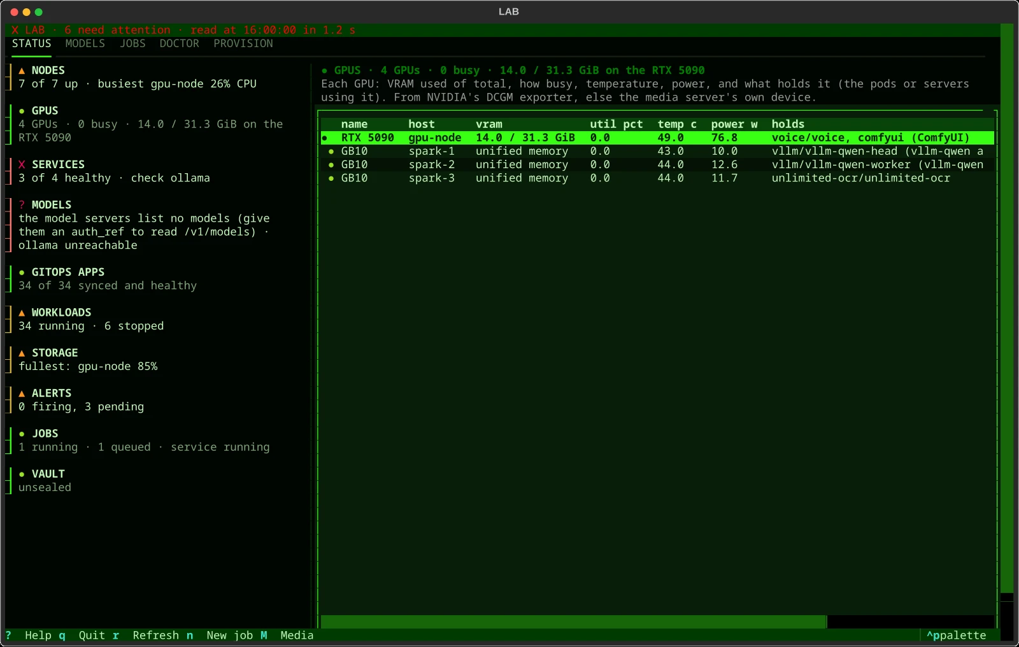Image resolution: width=1019 pixels, height=647 pixels.
Task: Click the 49.0 temperature value
Action: pos(671,138)
